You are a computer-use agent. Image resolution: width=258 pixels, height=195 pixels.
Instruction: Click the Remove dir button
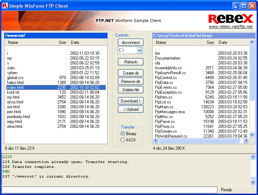[131, 81]
